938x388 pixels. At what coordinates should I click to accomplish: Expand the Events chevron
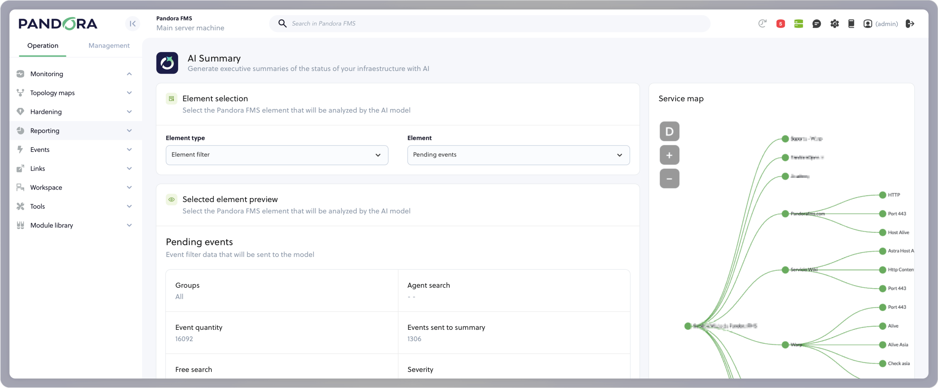[129, 150]
